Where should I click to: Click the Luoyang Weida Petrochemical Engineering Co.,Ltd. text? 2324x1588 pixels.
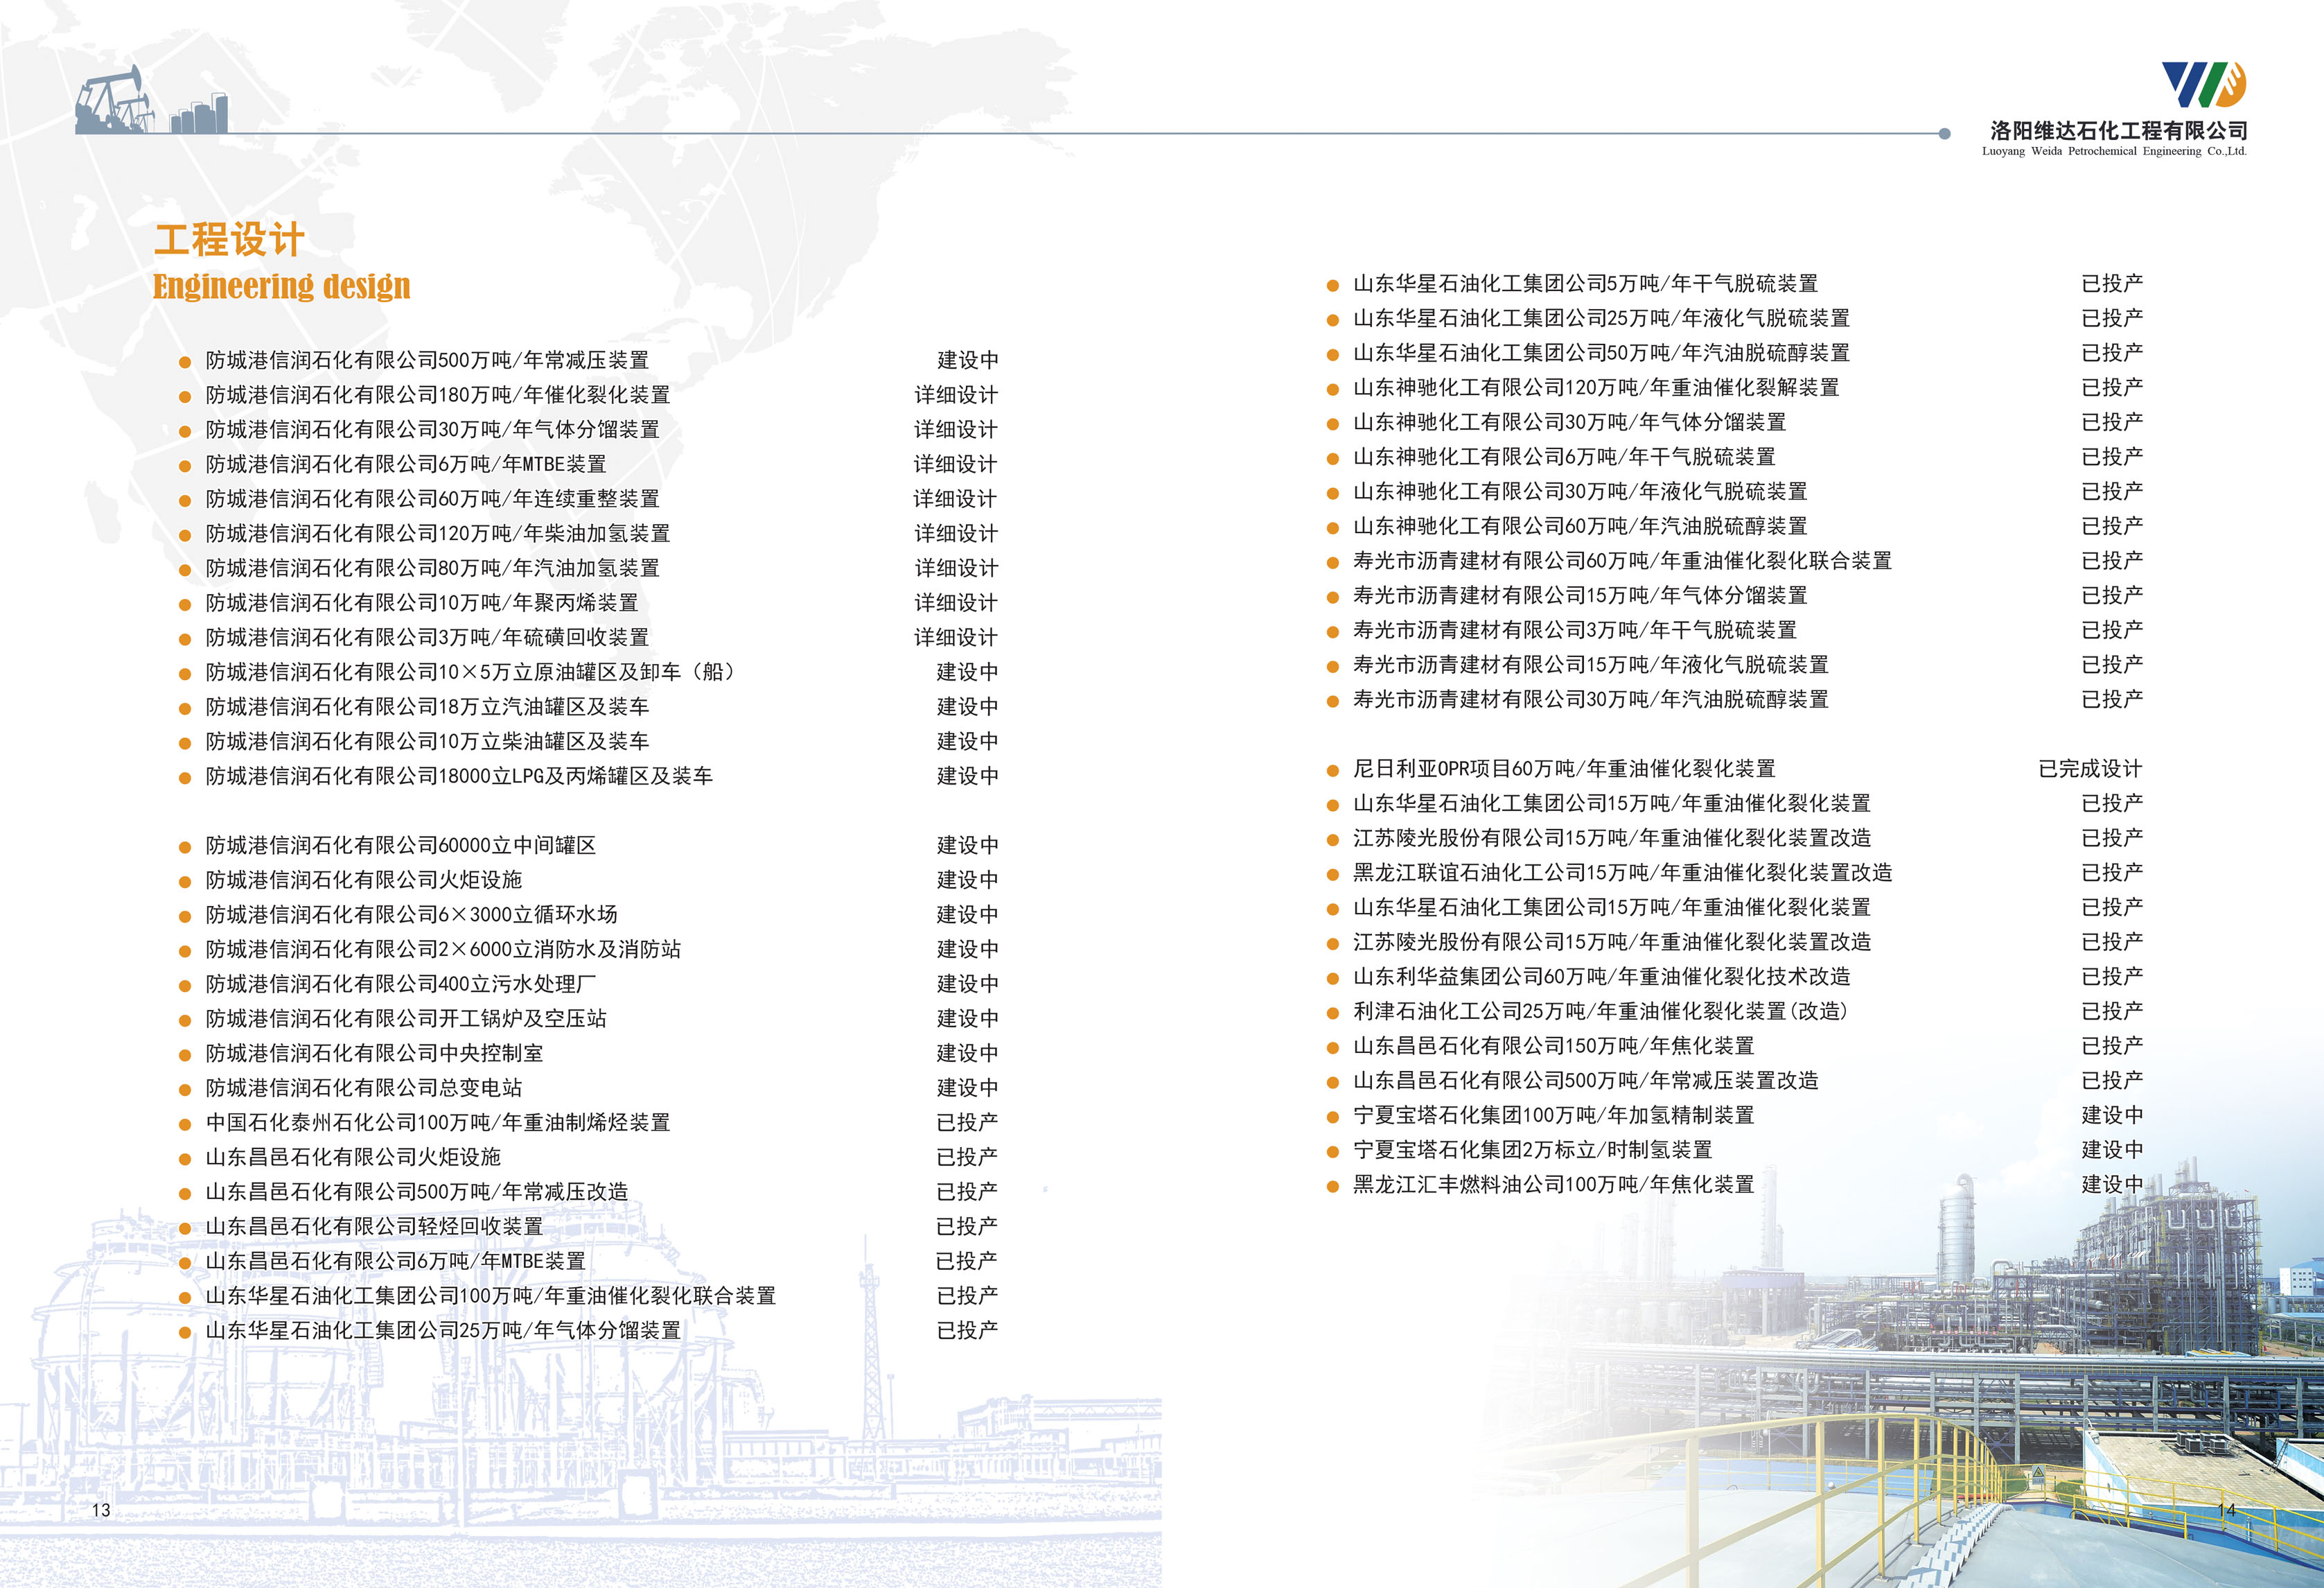2114,151
